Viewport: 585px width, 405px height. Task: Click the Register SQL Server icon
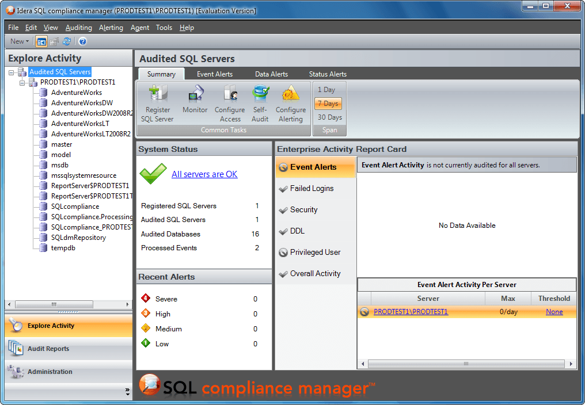158,93
